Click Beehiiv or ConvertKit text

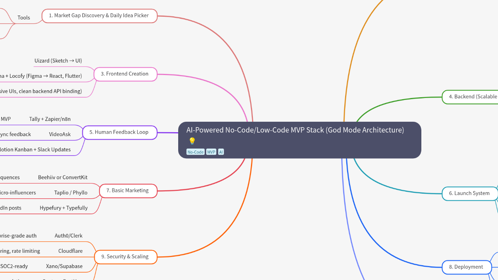click(x=63, y=177)
